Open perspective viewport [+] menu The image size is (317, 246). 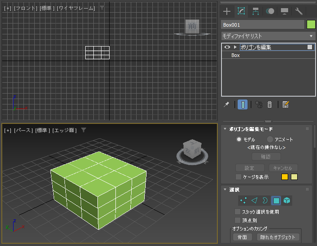[x=8, y=130]
